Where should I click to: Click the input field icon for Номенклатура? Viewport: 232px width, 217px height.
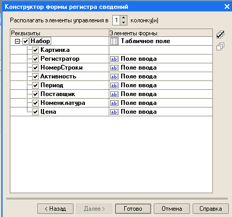pos(114,103)
